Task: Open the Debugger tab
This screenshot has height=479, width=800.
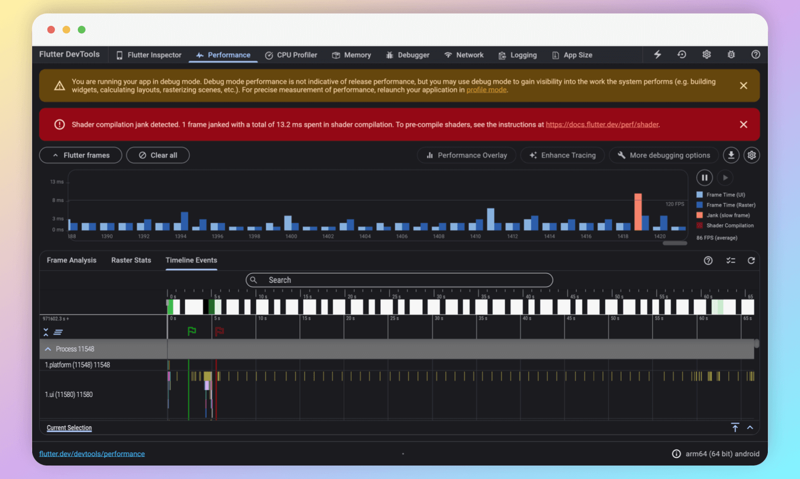Action: [x=408, y=55]
